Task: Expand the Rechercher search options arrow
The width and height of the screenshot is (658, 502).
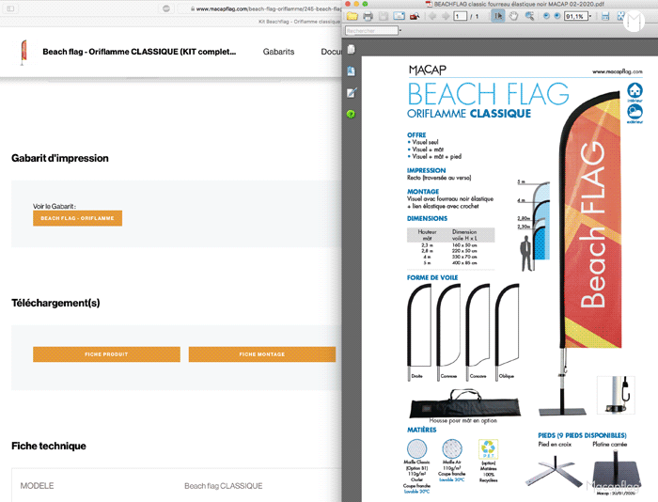Action: click(400, 30)
